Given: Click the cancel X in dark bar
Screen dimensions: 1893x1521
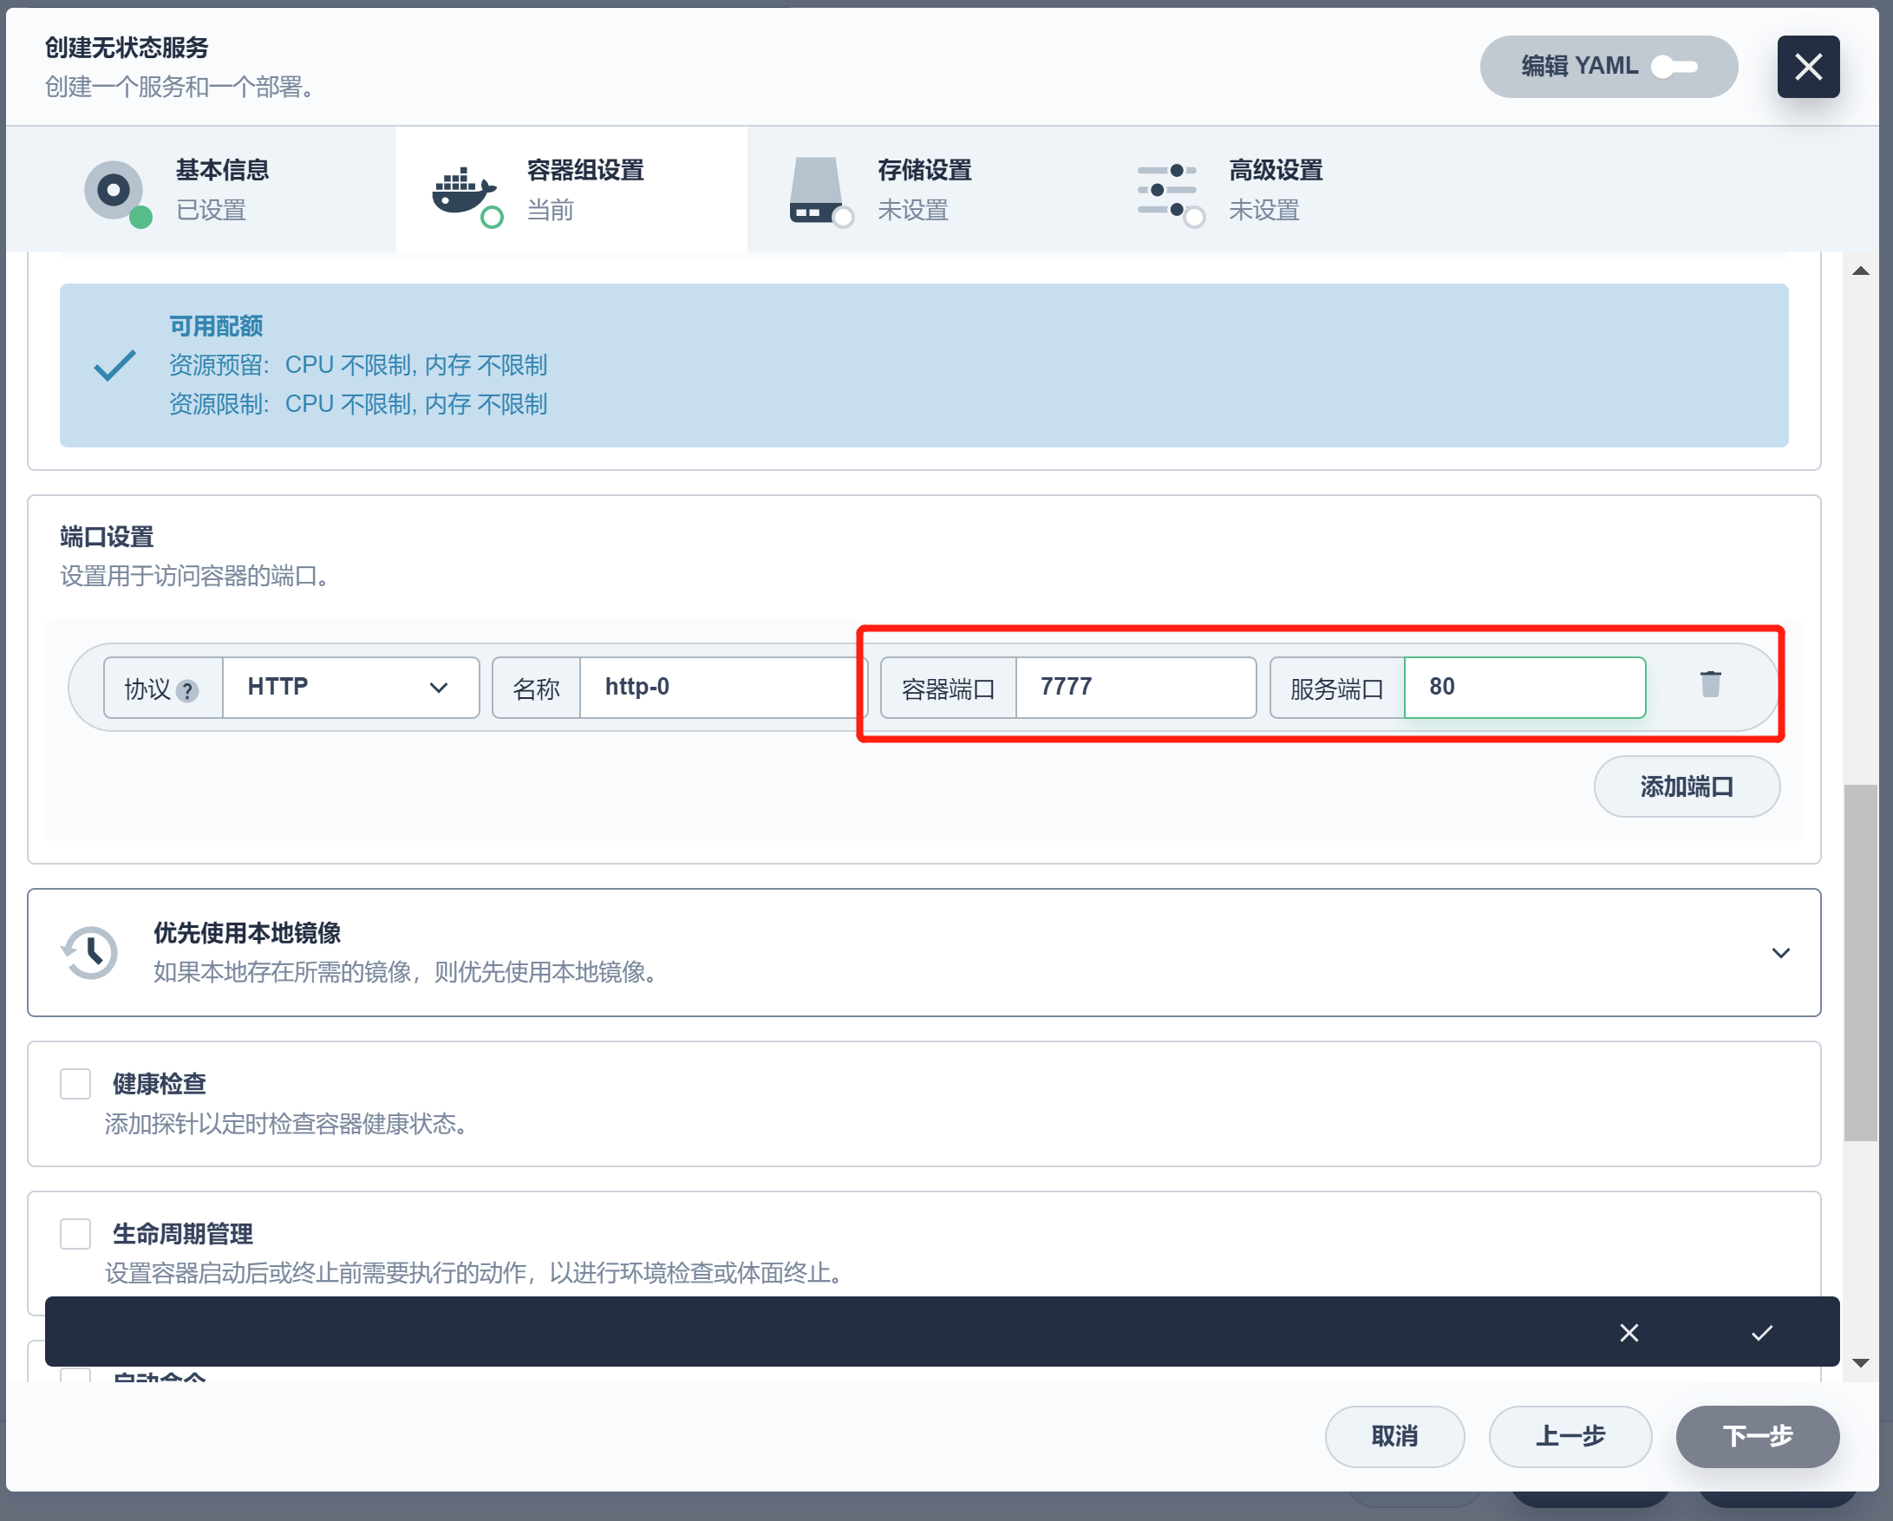Looking at the screenshot, I should [1629, 1332].
